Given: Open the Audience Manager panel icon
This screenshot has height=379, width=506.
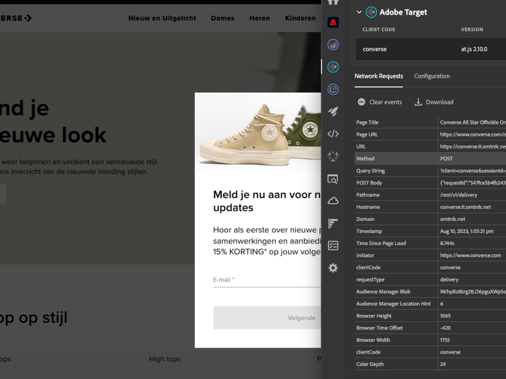Looking at the screenshot, I should pyautogui.click(x=333, y=89).
